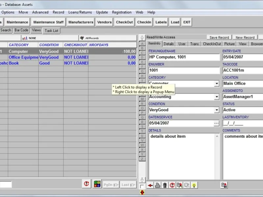
Task: Click the Manufacturers toolbar button
Action: pyautogui.click(x=81, y=22)
